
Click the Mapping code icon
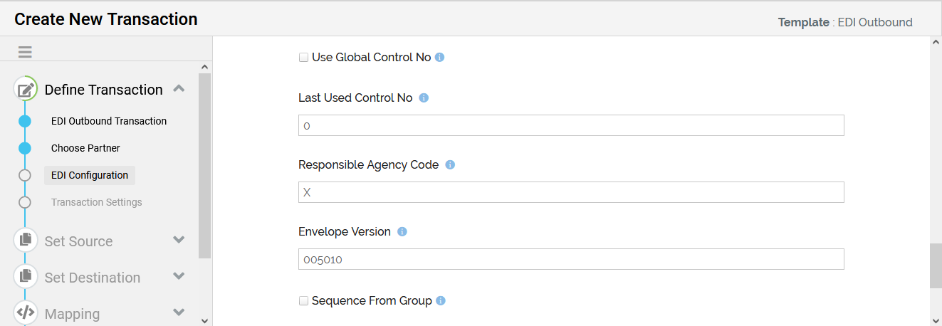pos(26,312)
